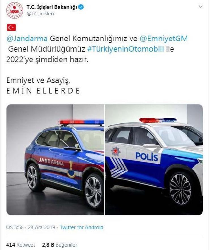Click the JANDARMA text on the blue car
Viewport: 218px width, 250px height.
[51, 161]
